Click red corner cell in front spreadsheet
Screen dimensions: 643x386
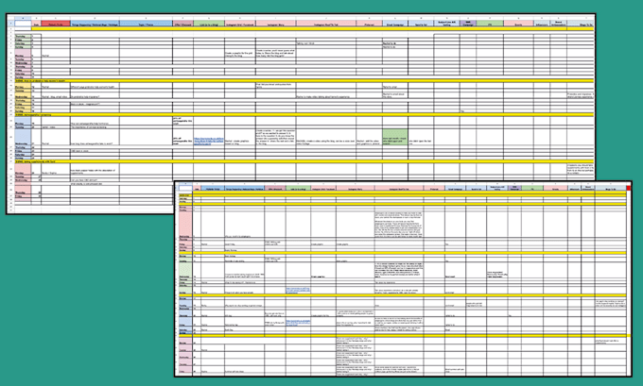click(629, 189)
